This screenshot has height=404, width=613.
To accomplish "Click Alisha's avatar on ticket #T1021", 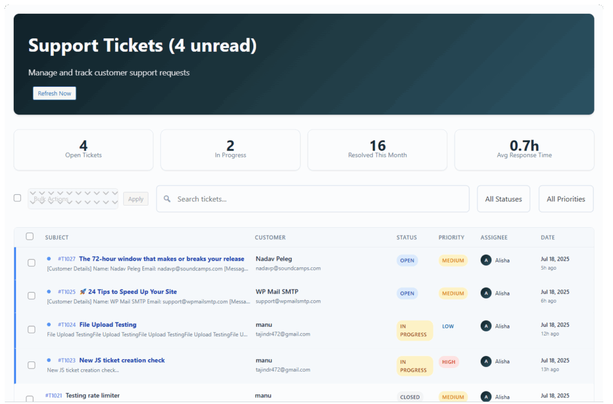I will click(x=486, y=397).
